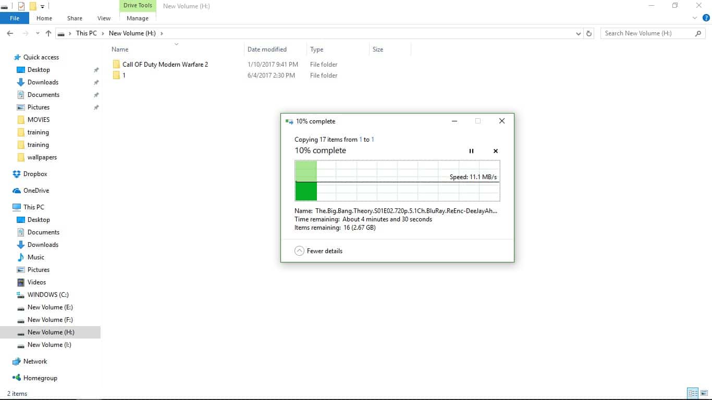Open the Manage tab under Drive Tools

[138, 18]
